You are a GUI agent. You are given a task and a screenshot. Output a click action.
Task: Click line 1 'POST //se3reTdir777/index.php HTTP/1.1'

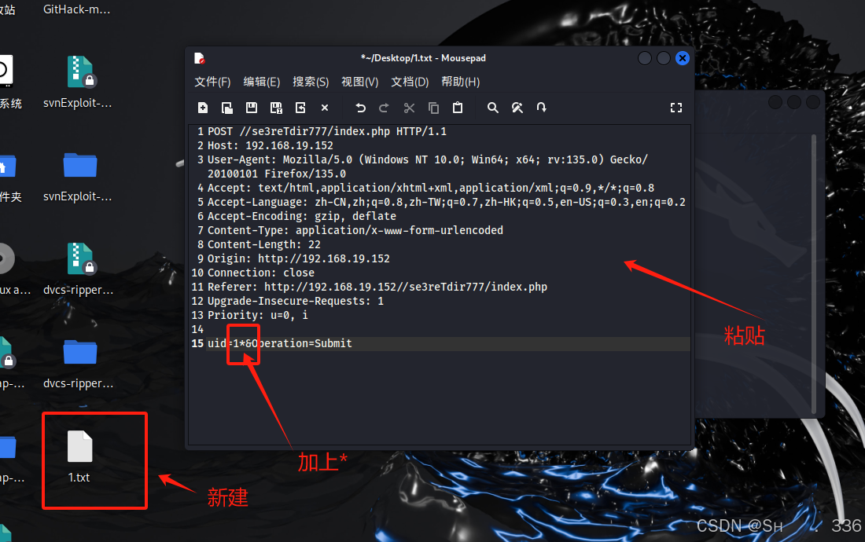(327, 132)
